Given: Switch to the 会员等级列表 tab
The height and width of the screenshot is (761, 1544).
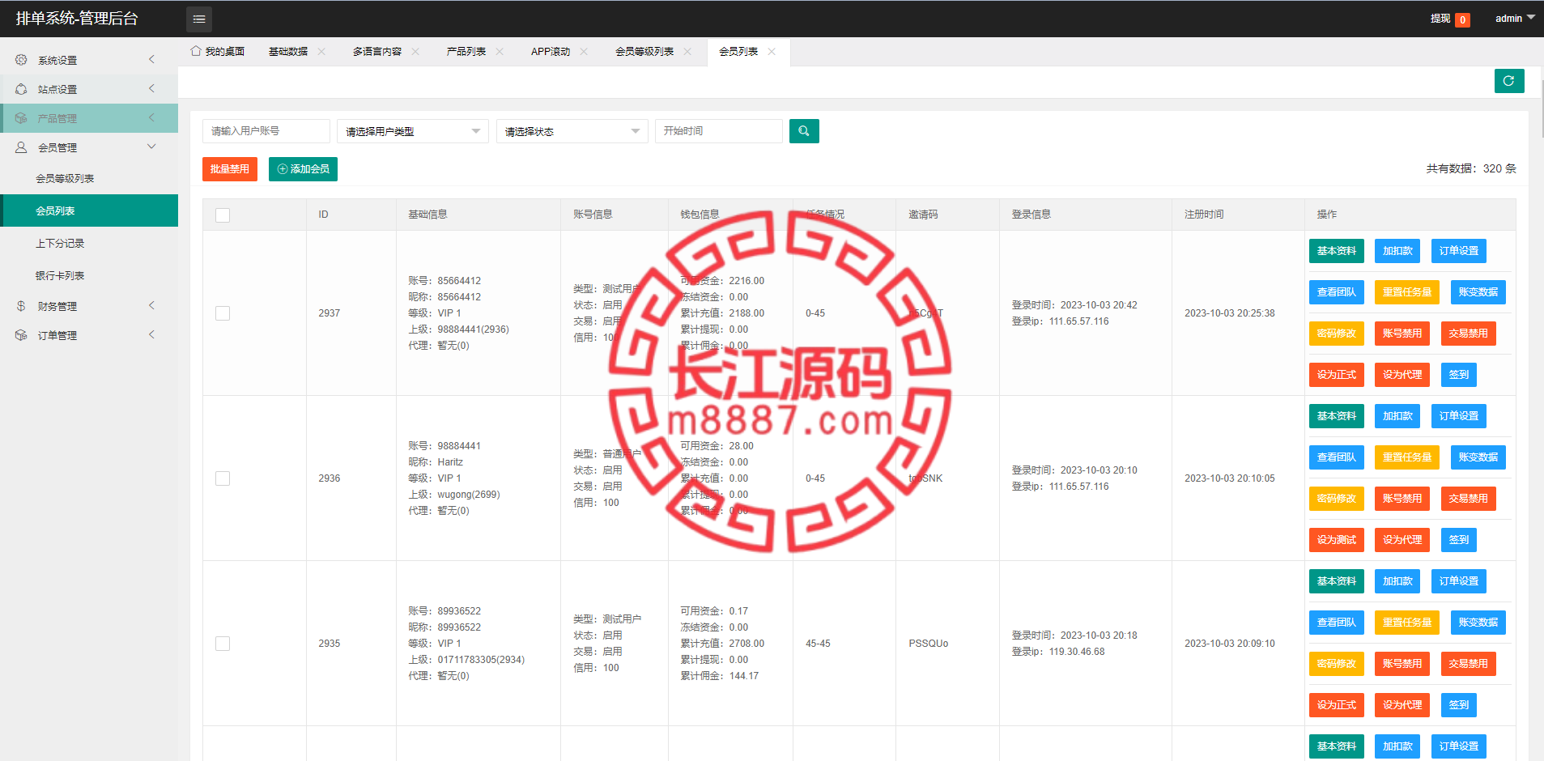Looking at the screenshot, I should pyautogui.click(x=644, y=51).
